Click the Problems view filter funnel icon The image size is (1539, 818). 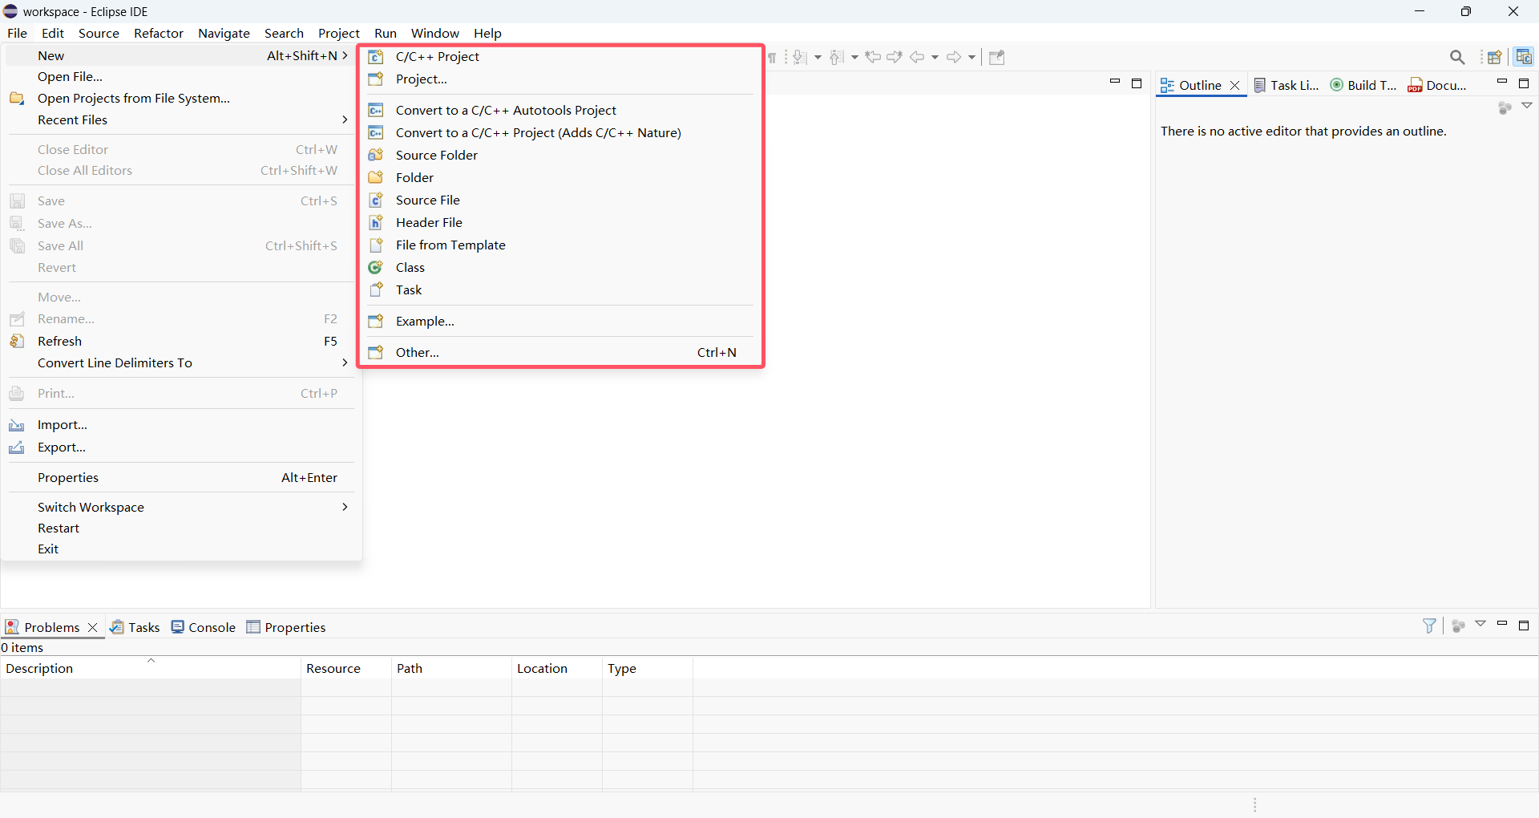[x=1429, y=626]
